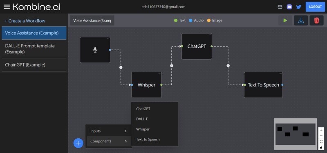The image size is (327, 153).
Task: Open the DALL-E Prompt template (Example) workflow
Action: coord(34,49)
